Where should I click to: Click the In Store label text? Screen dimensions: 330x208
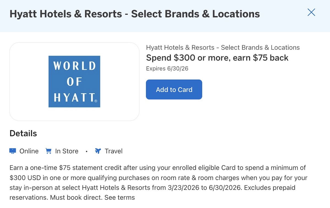click(x=67, y=151)
